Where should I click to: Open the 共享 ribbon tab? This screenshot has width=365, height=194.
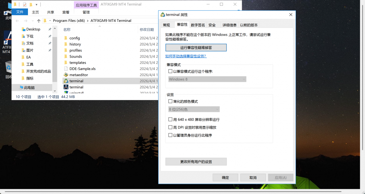pyautogui.click(x=50, y=12)
